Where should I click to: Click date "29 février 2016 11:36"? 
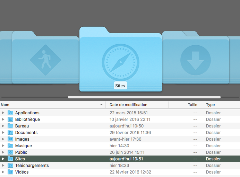coord(130,133)
